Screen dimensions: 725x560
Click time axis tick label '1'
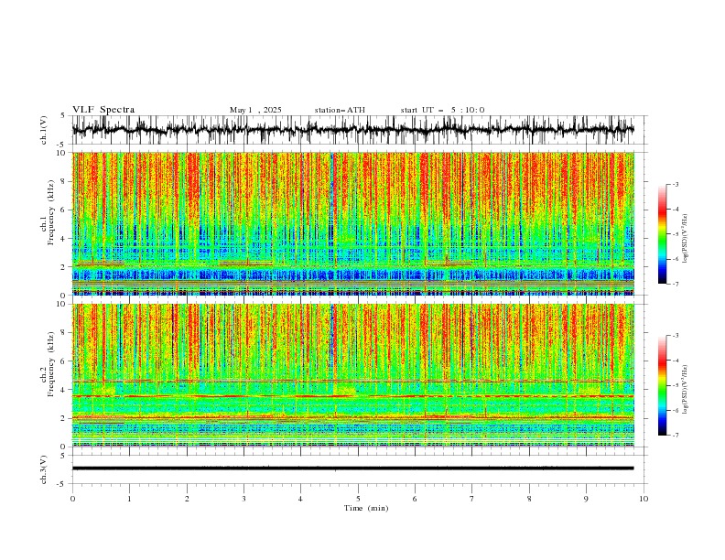(129, 499)
